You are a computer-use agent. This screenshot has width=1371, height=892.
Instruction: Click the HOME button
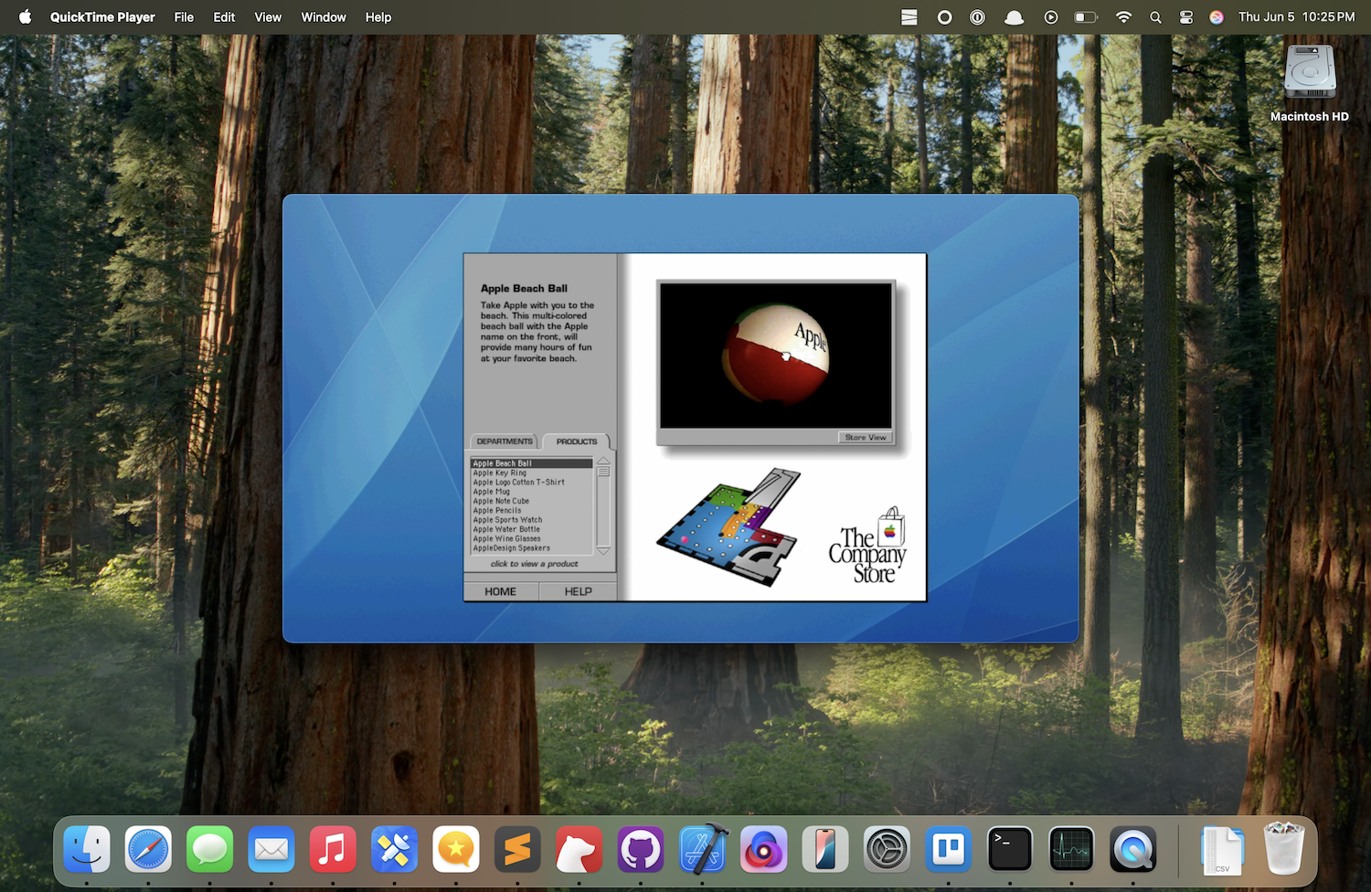click(x=500, y=591)
